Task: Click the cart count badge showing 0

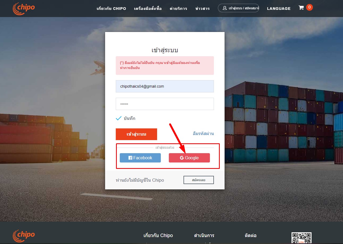Action: click(309, 7)
